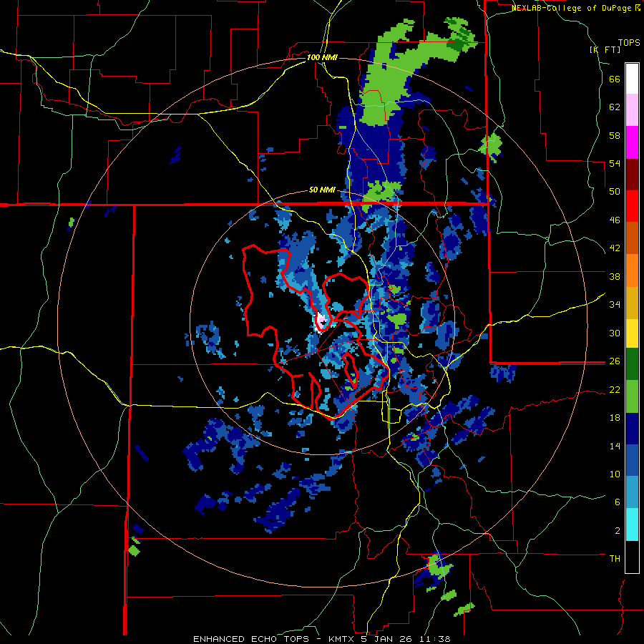Select the 58 value on the legend scale
The image size is (644, 644).
[615, 135]
